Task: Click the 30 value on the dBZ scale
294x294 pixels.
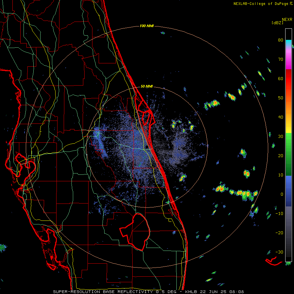Action: point(281,136)
